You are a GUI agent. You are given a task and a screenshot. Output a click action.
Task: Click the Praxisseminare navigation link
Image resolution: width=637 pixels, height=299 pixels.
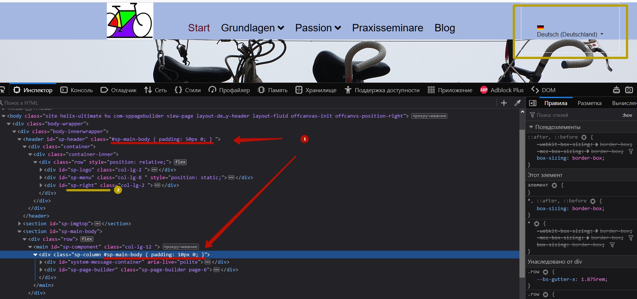click(x=387, y=28)
